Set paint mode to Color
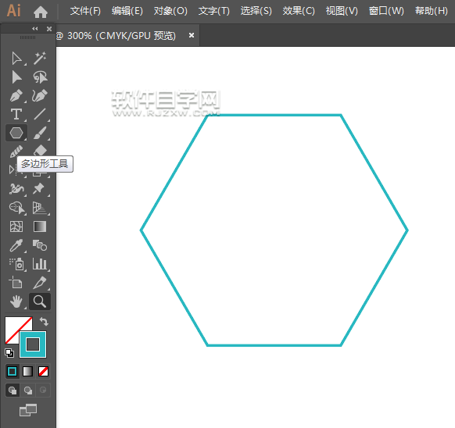This screenshot has height=428, width=455. 13,371
